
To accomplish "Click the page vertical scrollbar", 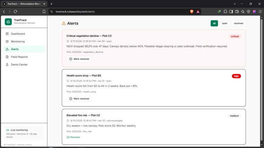I will (261, 80).
